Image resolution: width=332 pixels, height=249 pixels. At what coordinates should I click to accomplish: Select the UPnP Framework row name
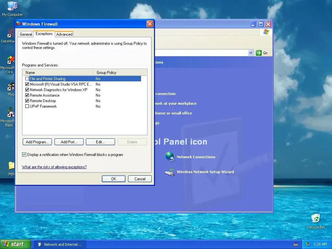click(x=43, y=106)
